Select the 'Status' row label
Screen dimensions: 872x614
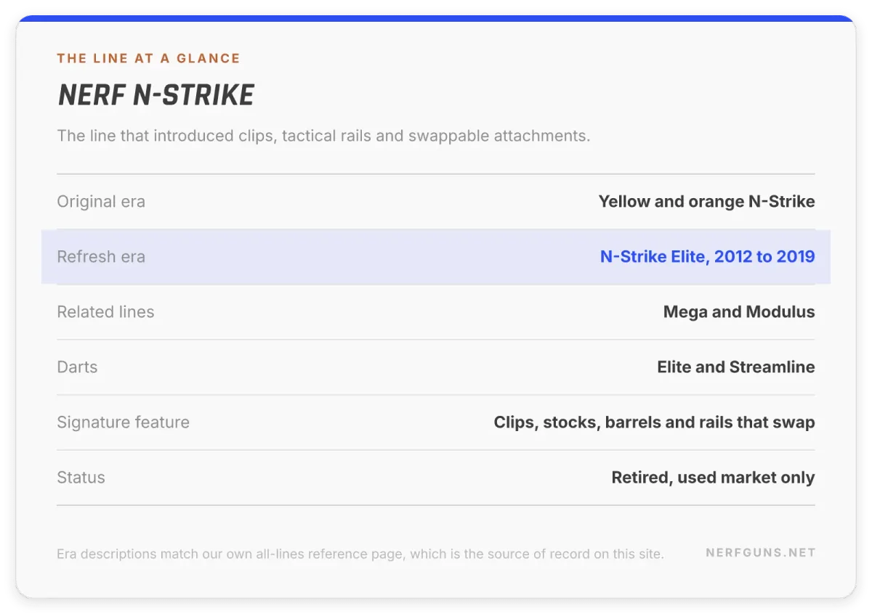[81, 478]
